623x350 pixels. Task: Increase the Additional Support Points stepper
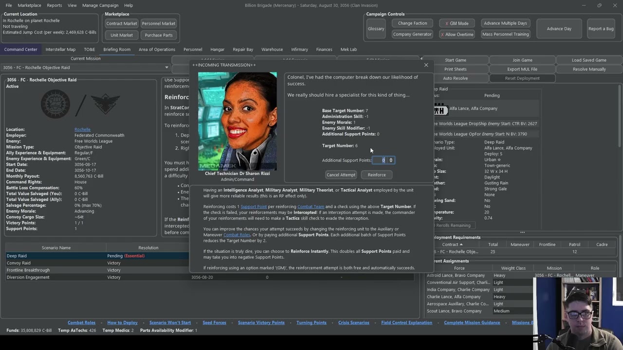point(391,158)
